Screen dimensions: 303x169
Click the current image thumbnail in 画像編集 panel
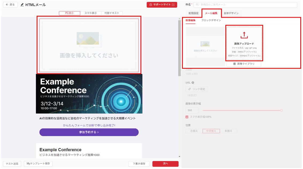point(205,47)
